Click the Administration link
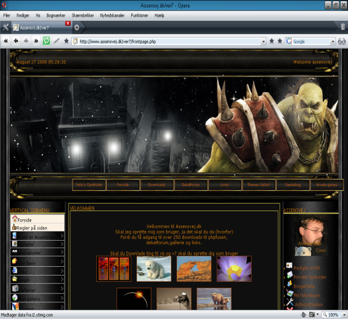The image size is (348, 319). 309,304
